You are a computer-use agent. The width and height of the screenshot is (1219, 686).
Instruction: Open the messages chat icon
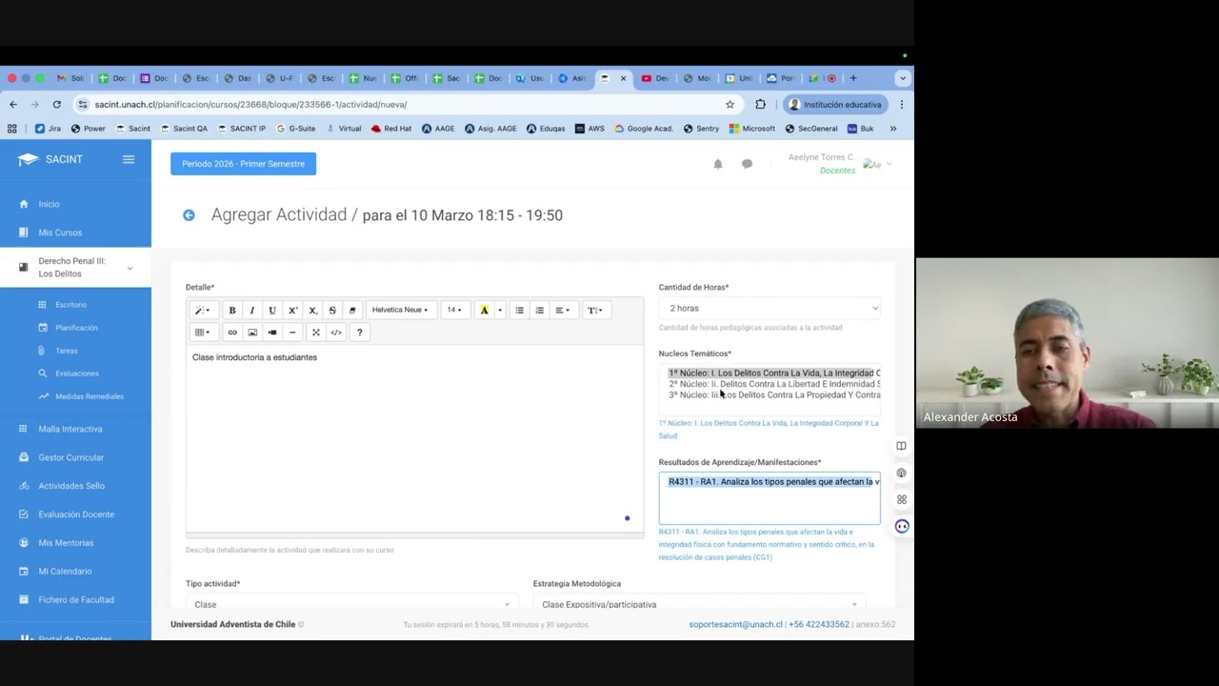coord(748,164)
